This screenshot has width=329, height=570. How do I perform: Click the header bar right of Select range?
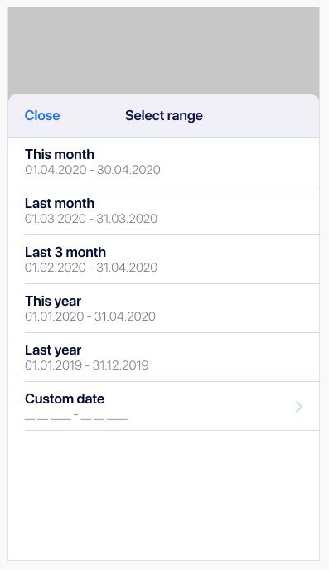point(261,116)
